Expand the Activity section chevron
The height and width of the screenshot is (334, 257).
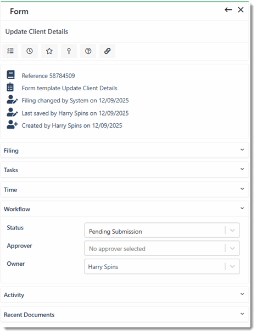(242, 294)
